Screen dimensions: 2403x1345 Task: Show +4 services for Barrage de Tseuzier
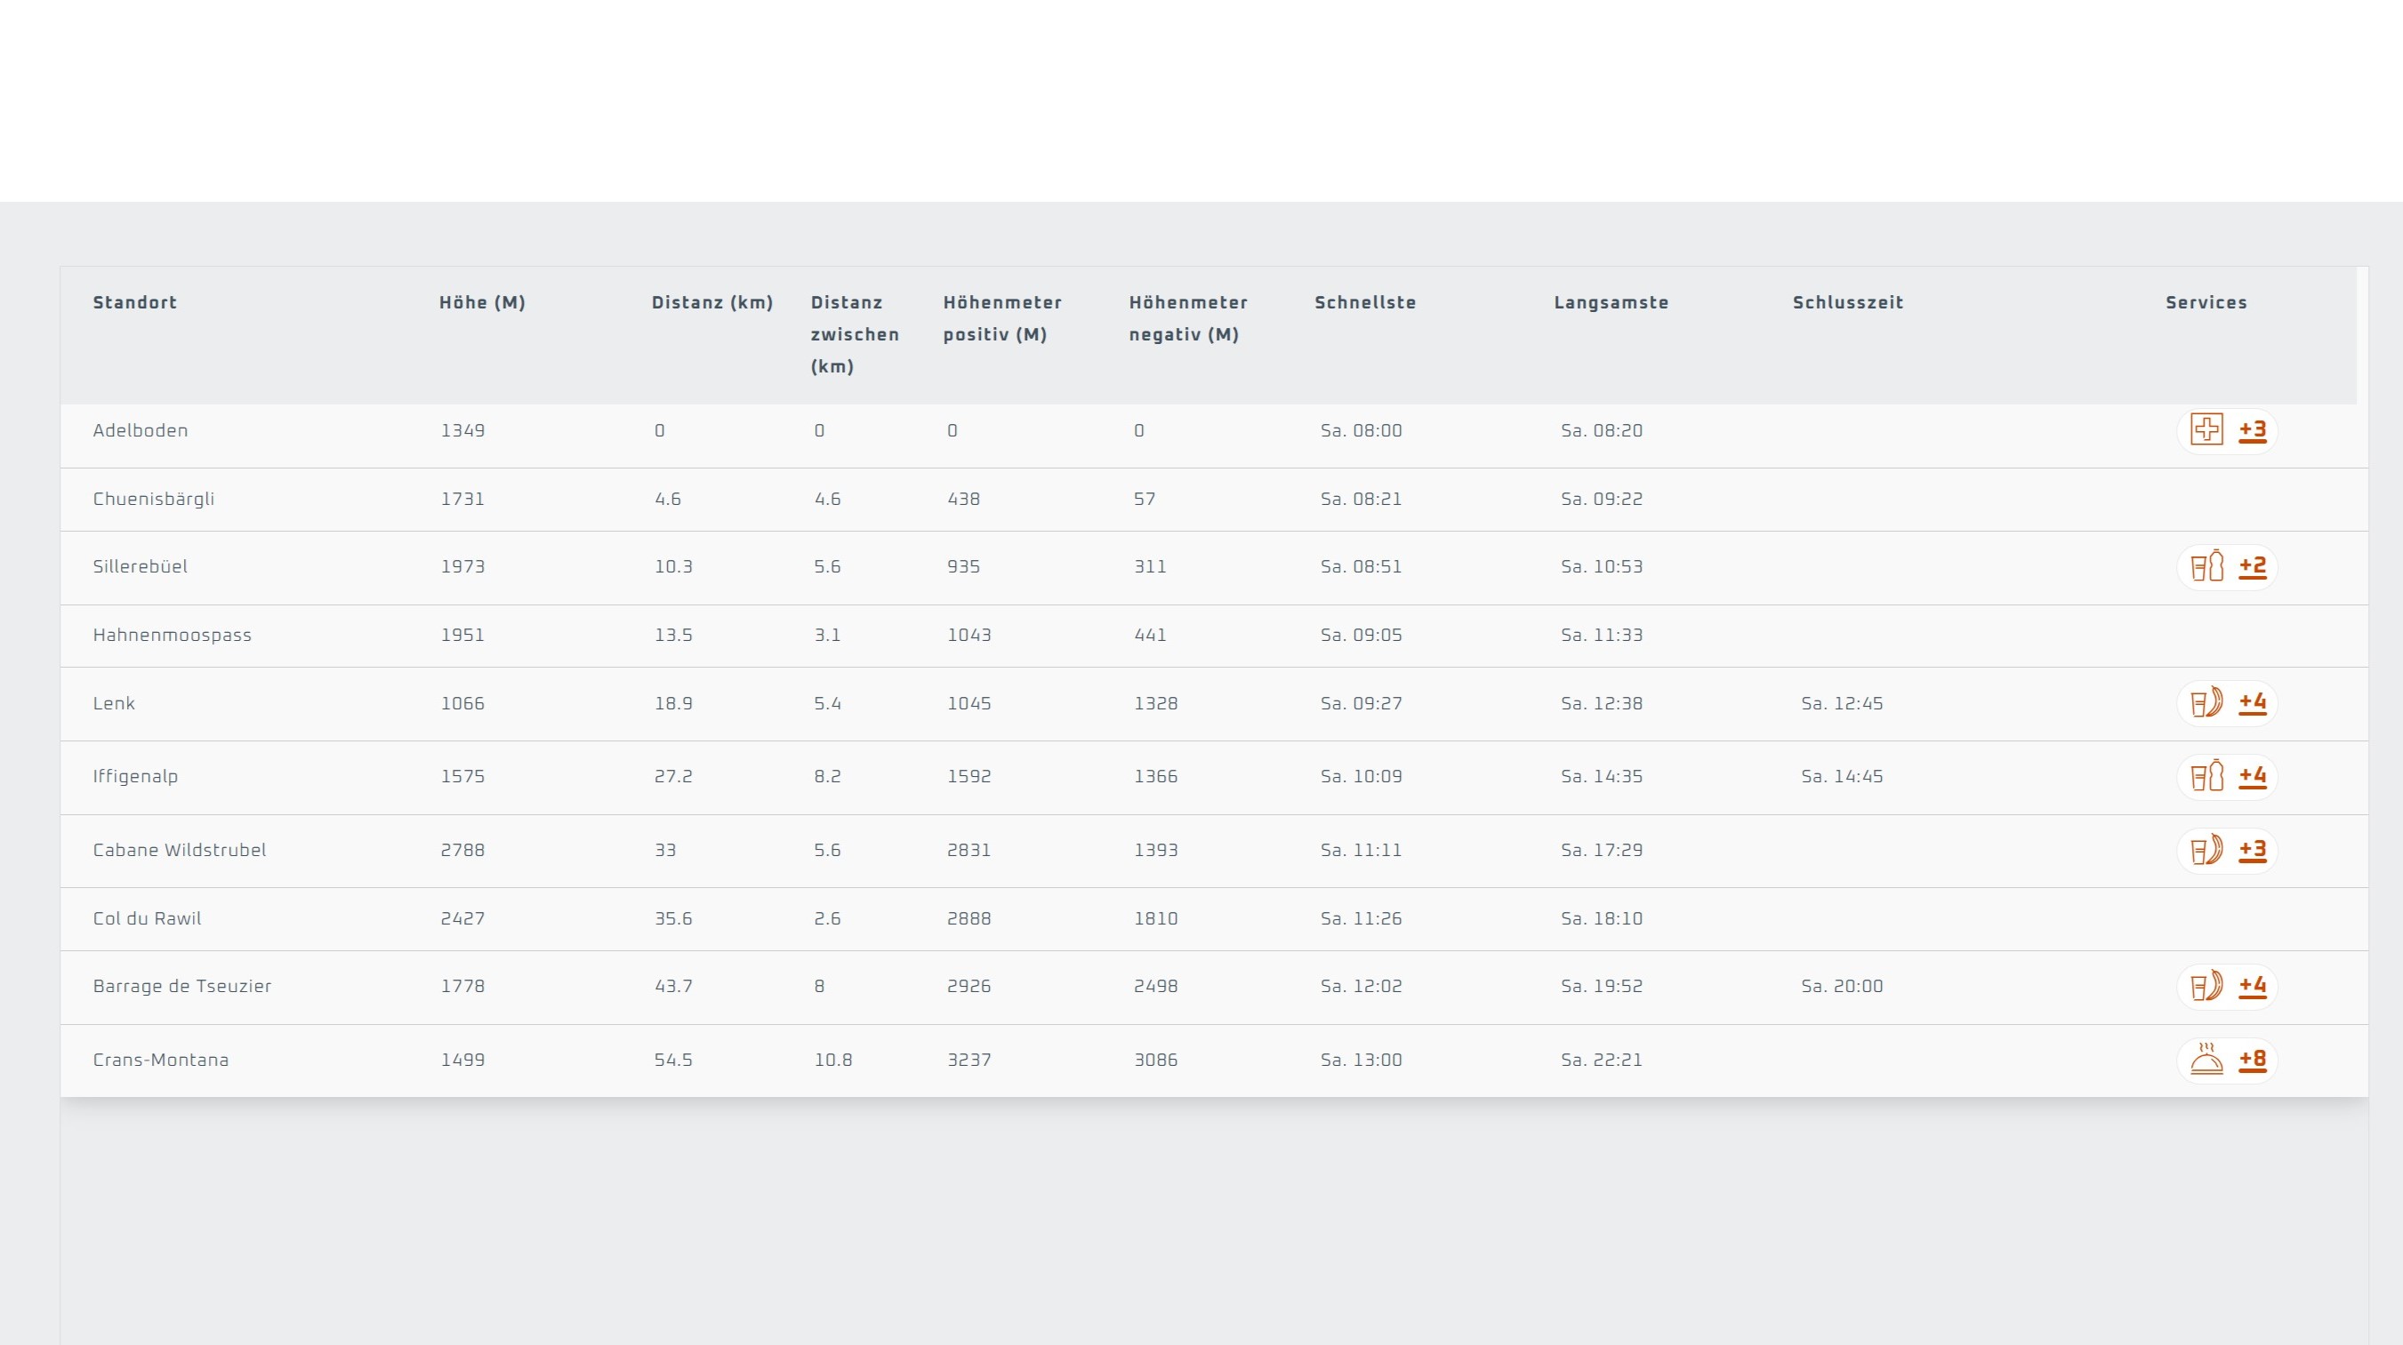coord(2252,986)
